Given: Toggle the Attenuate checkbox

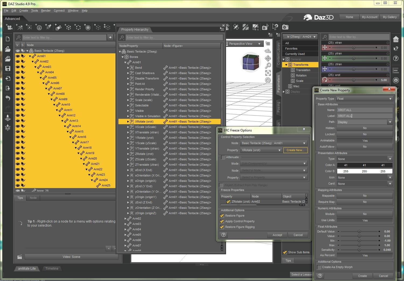Looking at the screenshot, I should pyautogui.click(x=223, y=157).
